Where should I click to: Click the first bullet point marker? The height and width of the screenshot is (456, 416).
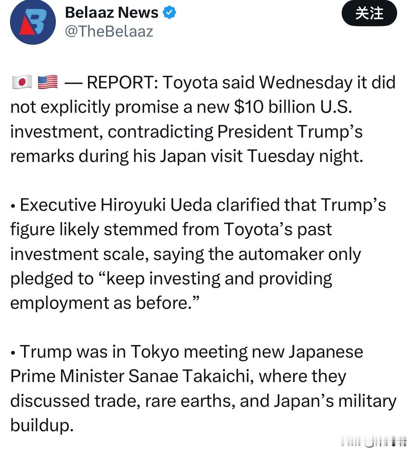point(13,206)
